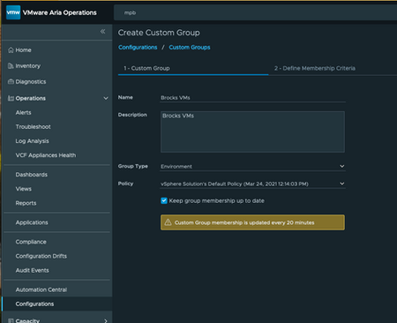Screen dimensions: 397x323
Task: Click the Name input field
Action: [252, 98]
